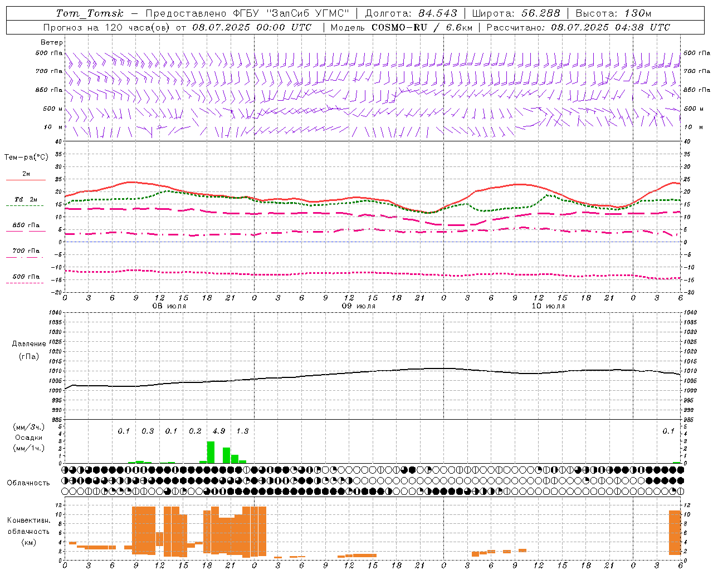Click the Тем-ра(°C) axis label
Image resolution: width=713 pixels, height=570 pixels.
coord(26,158)
